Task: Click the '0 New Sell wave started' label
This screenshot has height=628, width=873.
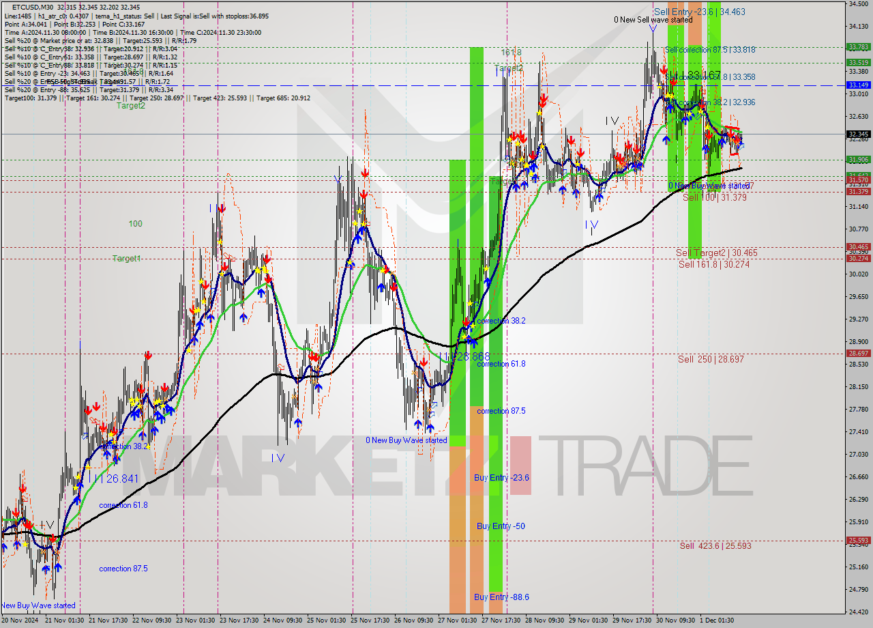Action: coord(653,20)
